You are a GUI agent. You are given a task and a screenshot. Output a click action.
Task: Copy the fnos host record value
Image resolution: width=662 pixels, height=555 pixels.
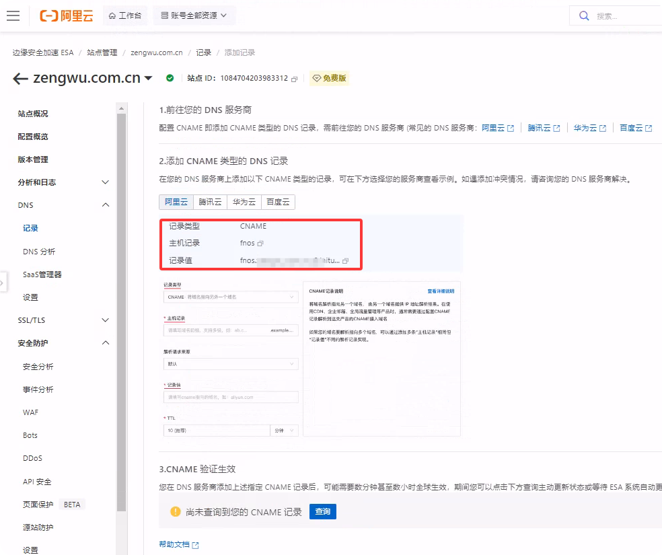260,244
